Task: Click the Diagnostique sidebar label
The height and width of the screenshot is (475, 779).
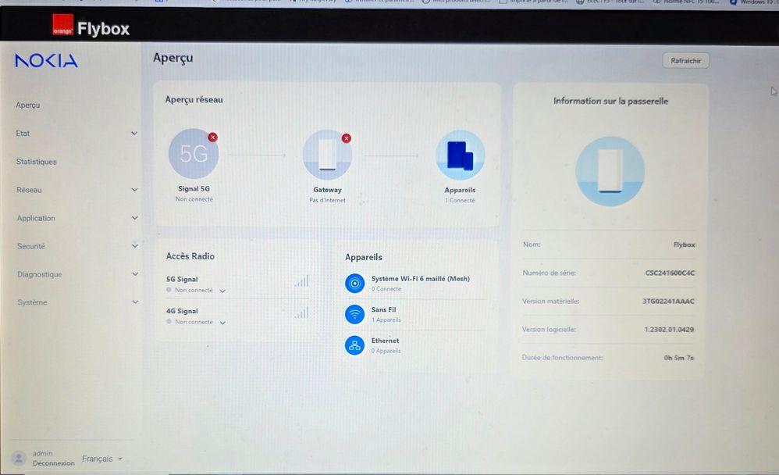Action: pyautogui.click(x=40, y=274)
